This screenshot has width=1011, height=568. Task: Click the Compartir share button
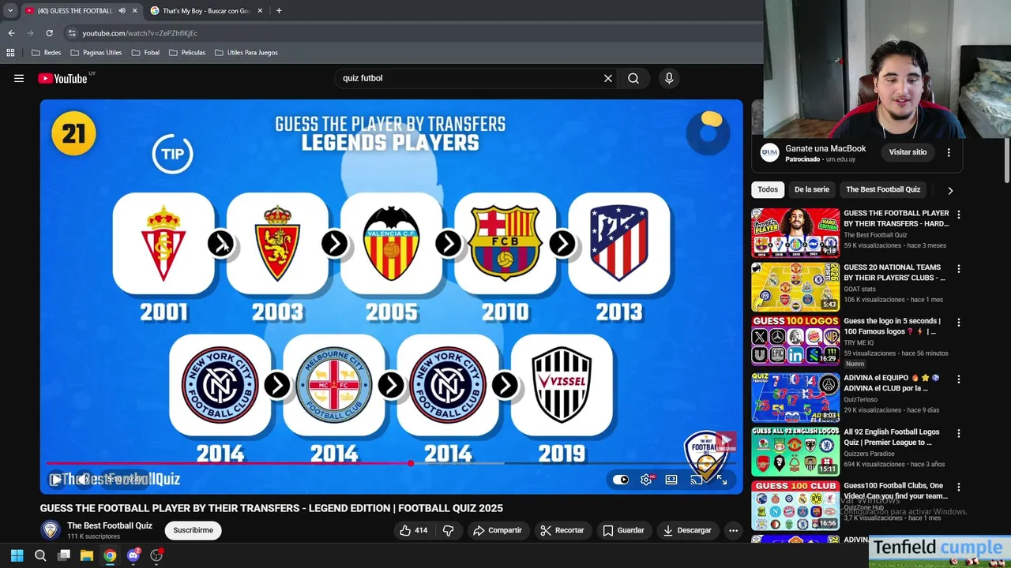pos(497,530)
